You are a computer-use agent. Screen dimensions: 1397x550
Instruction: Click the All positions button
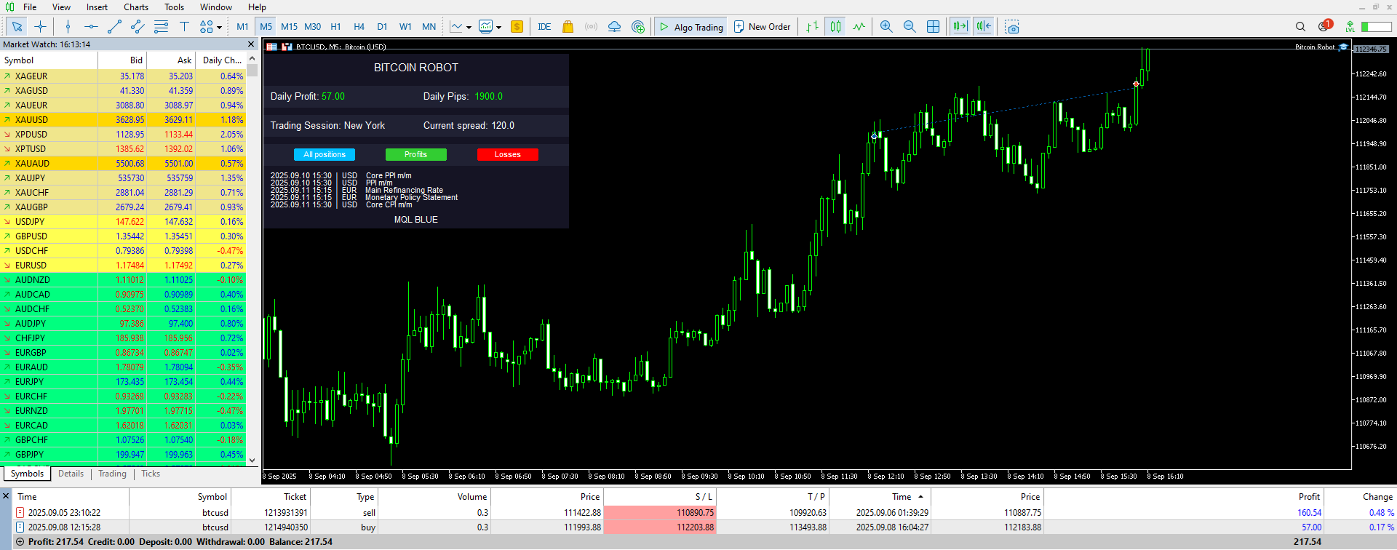coord(325,154)
